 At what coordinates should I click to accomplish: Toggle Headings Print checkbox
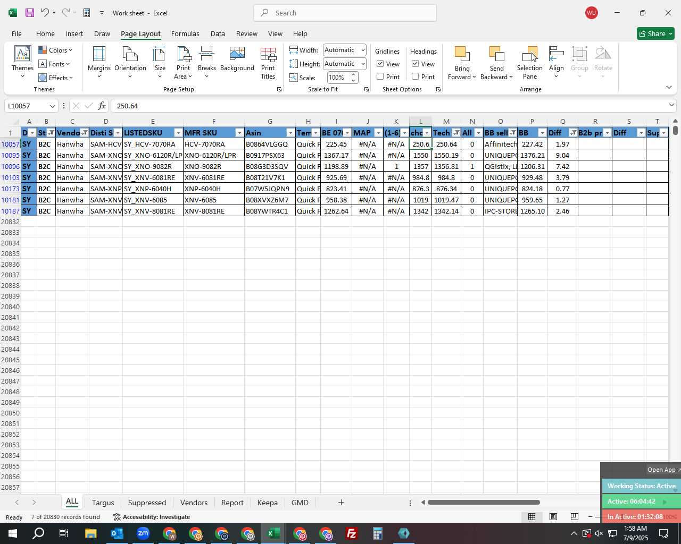pyautogui.click(x=416, y=76)
